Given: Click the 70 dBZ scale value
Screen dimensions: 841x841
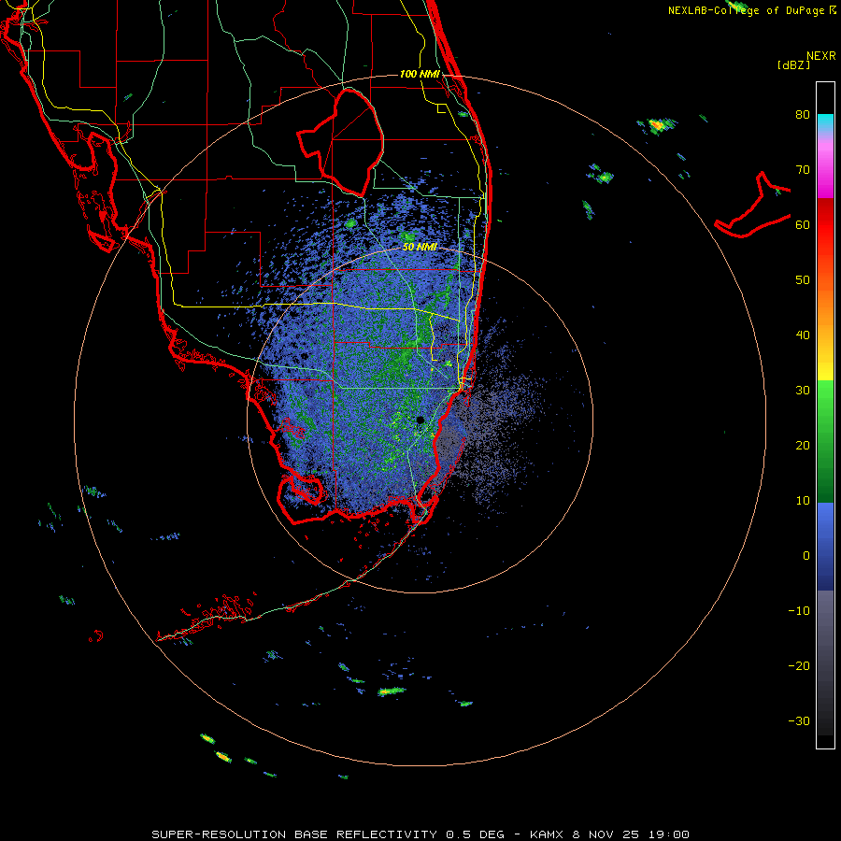Looking at the screenshot, I should pyautogui.click(x=803, y=169).
